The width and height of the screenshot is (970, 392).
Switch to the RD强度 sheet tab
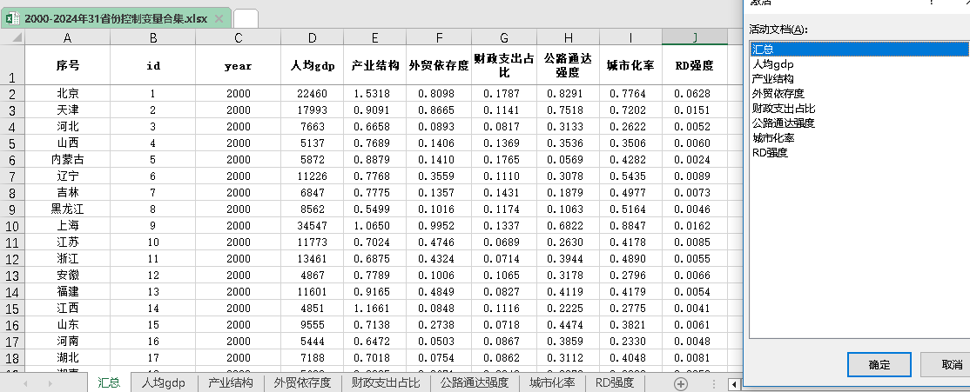click(x=614, y=382)
